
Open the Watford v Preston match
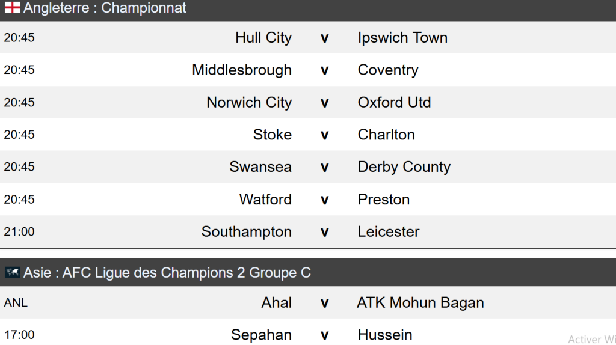click(x=325, y=200)
